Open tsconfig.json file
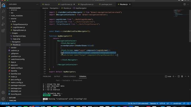This screenshot has height=107, width=191. 16,94
